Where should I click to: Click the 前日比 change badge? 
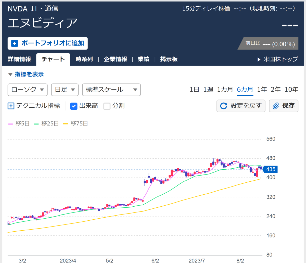268,43
